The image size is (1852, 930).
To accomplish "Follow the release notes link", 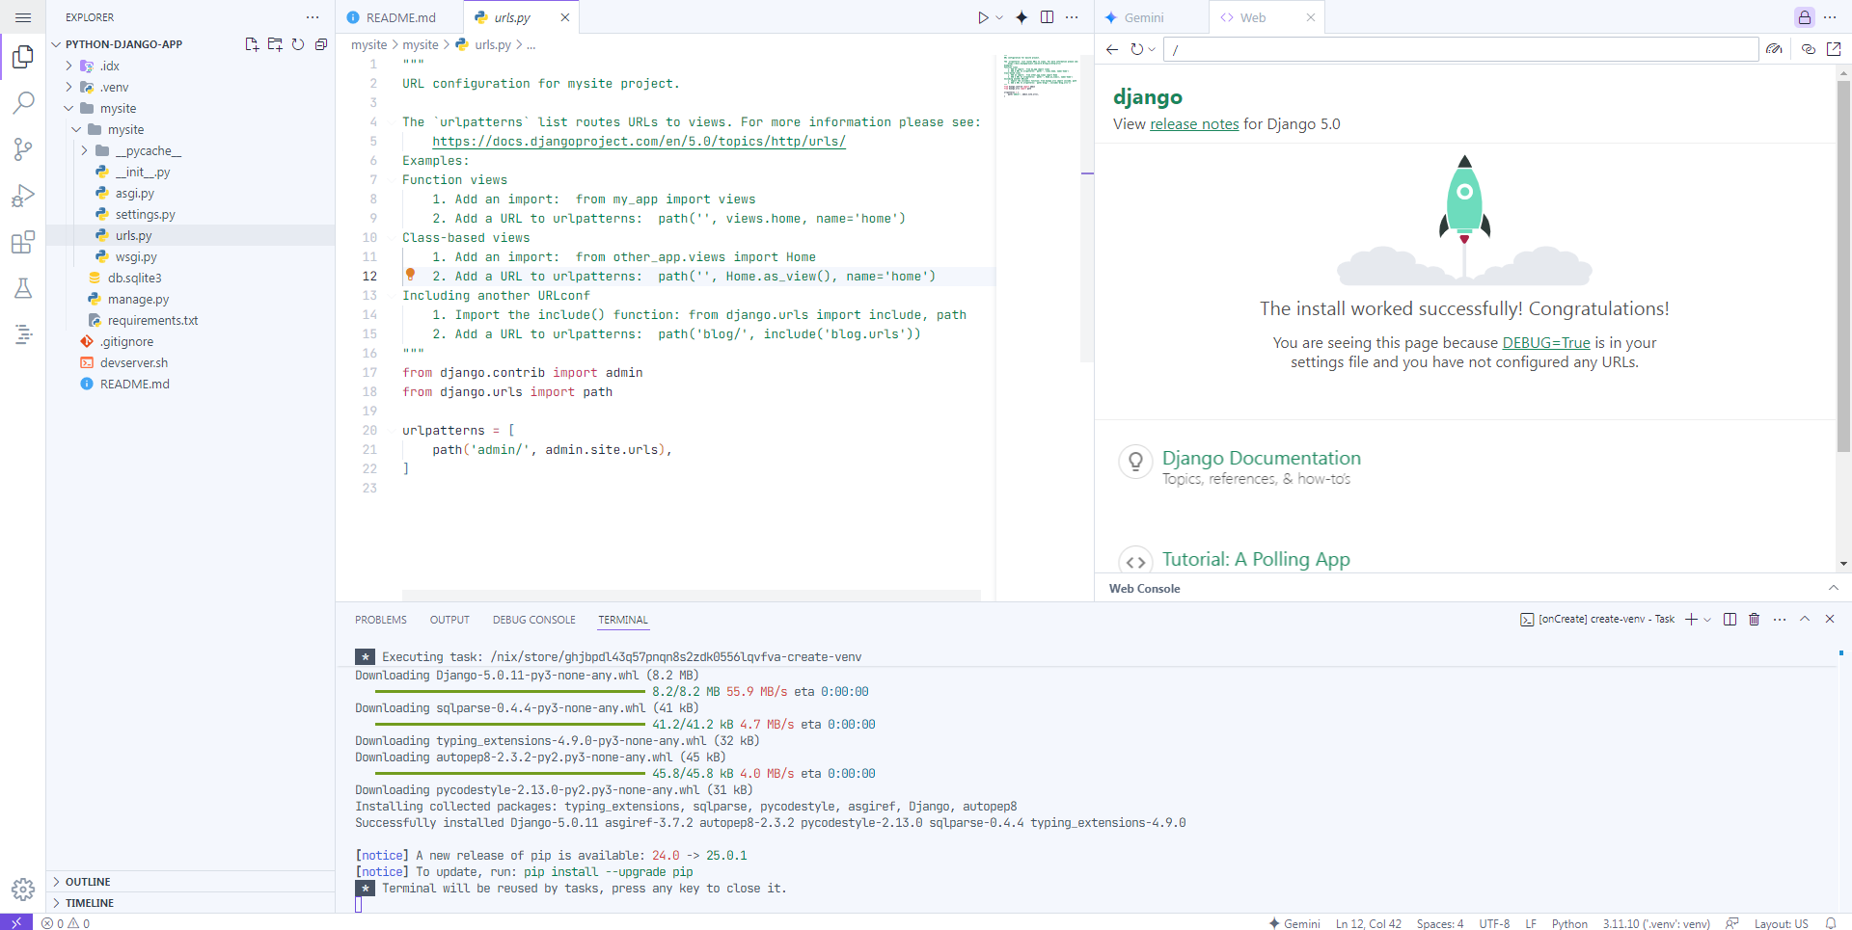I will point(1194,124).
